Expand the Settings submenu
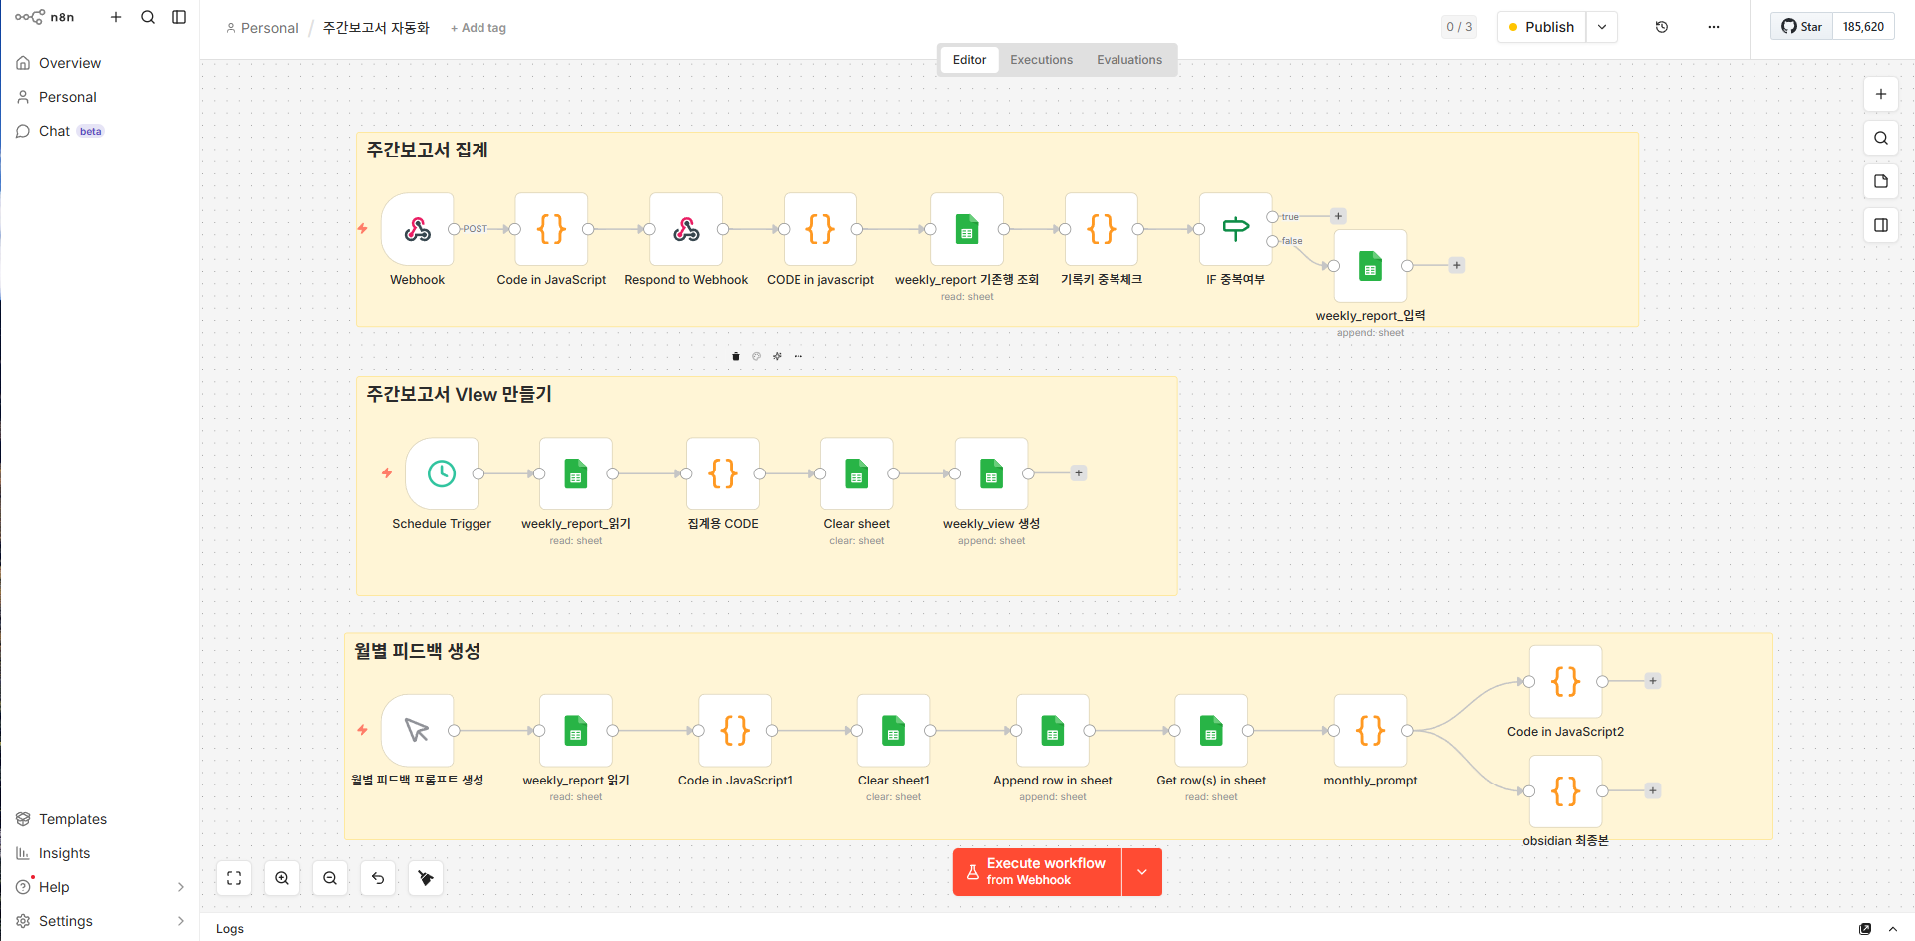The width and height of the screenshot is (1915, 941). [180, 921]
